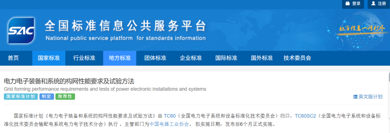Open the 团体标准 navigation tab
The height and width of the screenshot is (133, 390).
(x=155, y=58)
